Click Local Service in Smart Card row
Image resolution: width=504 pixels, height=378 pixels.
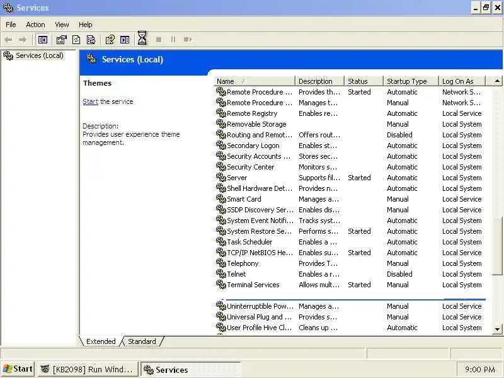[462, 199]
